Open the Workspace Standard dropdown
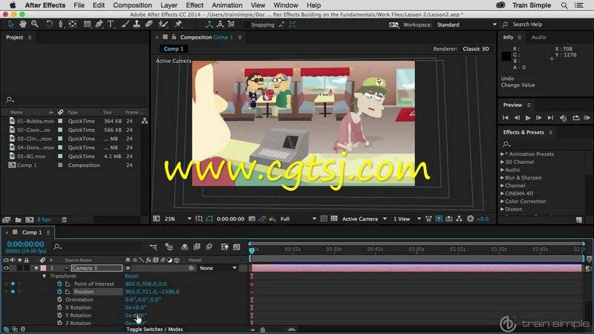This screenshot has height=334, width=594. (467, 24)
